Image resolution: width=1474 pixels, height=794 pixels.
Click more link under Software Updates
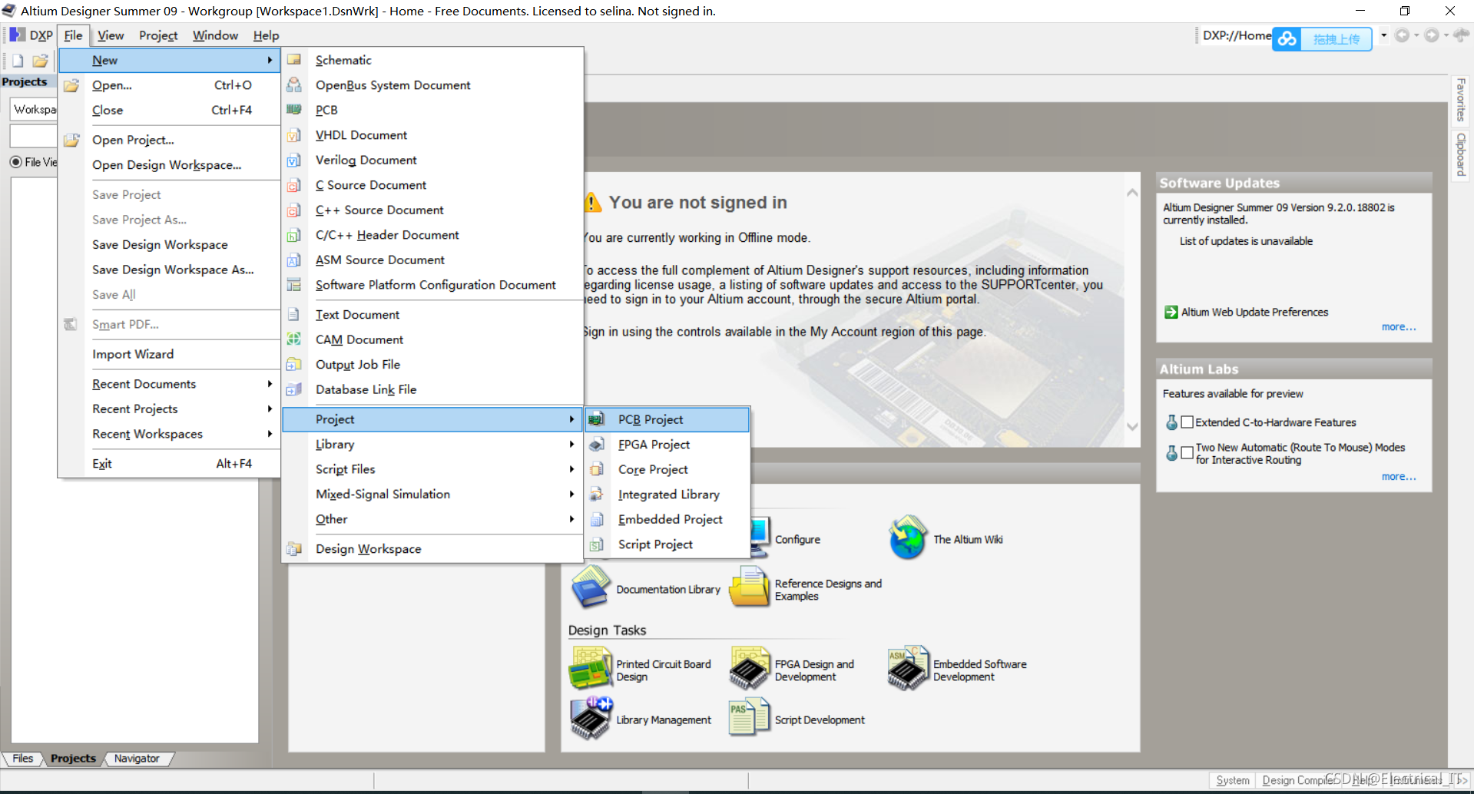pos(1399,327)
